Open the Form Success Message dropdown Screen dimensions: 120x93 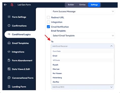(x=83, y=11)
